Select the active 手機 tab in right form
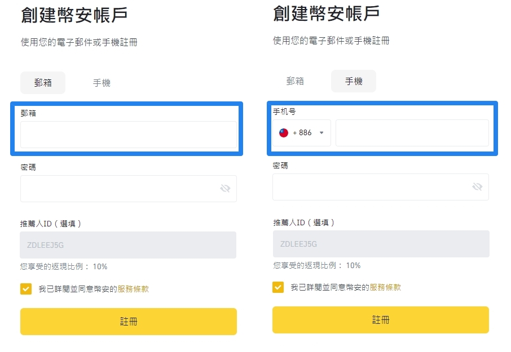The width and height of the screenshot is (511, 352). pos(354,81)
